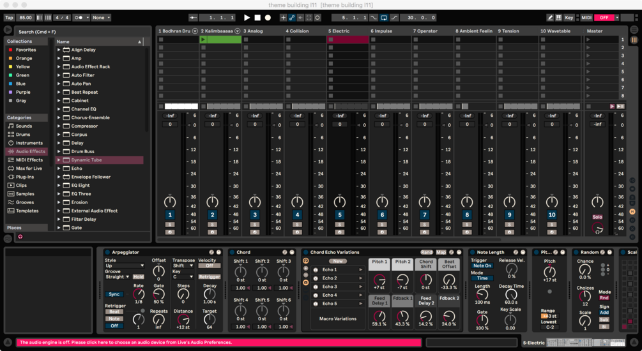The width and height of the screenshot is (642, 351).
Task: Toggle the Show/Hide browser triangle icon
Action: tap(8, 30)
